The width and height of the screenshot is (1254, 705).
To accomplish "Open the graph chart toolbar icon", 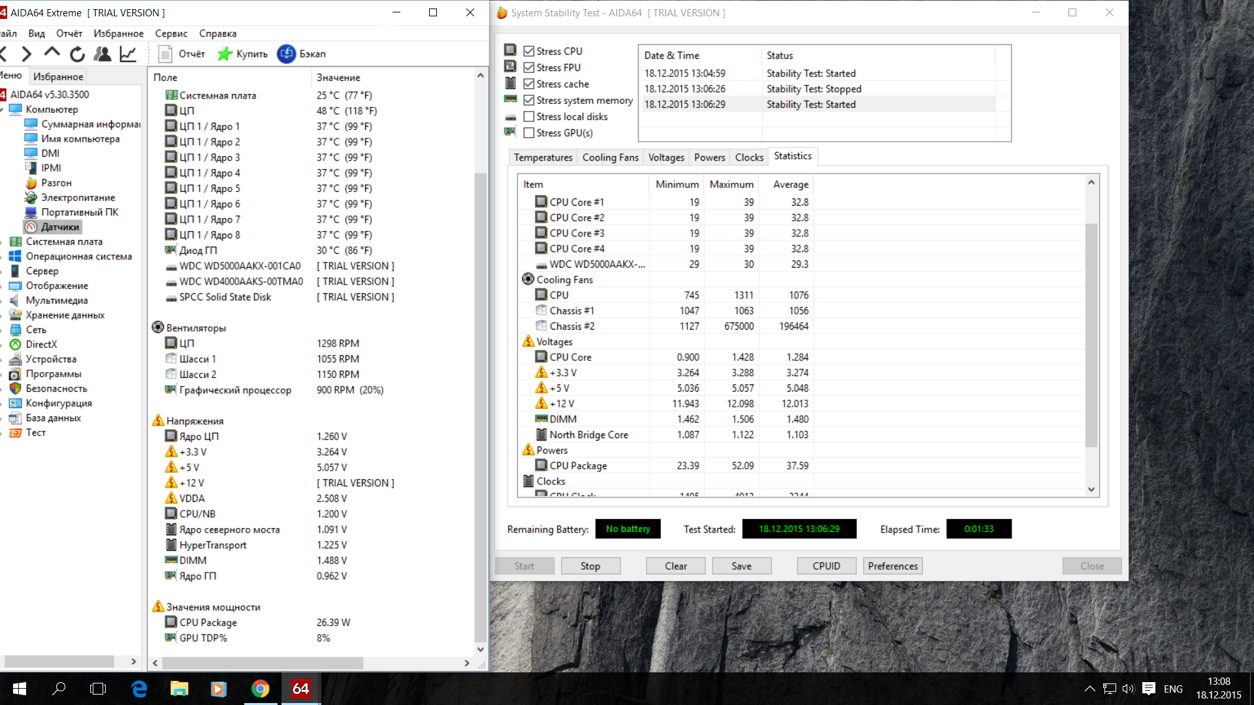I will [x=128, y=54].
